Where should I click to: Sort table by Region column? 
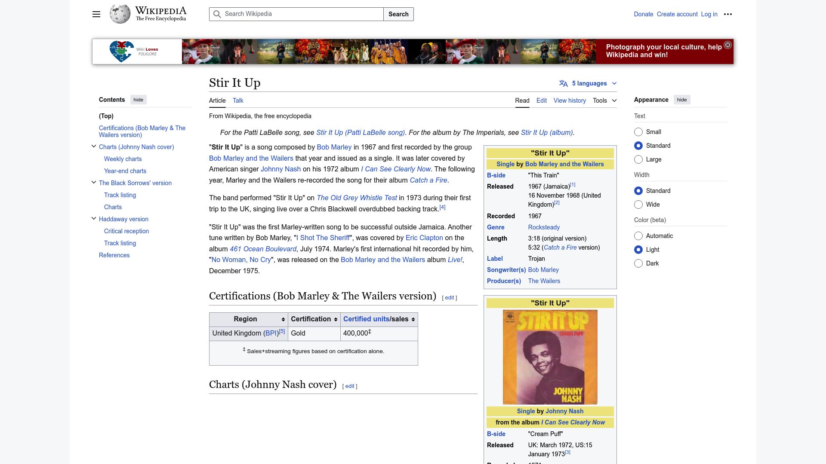click(283, 319)
